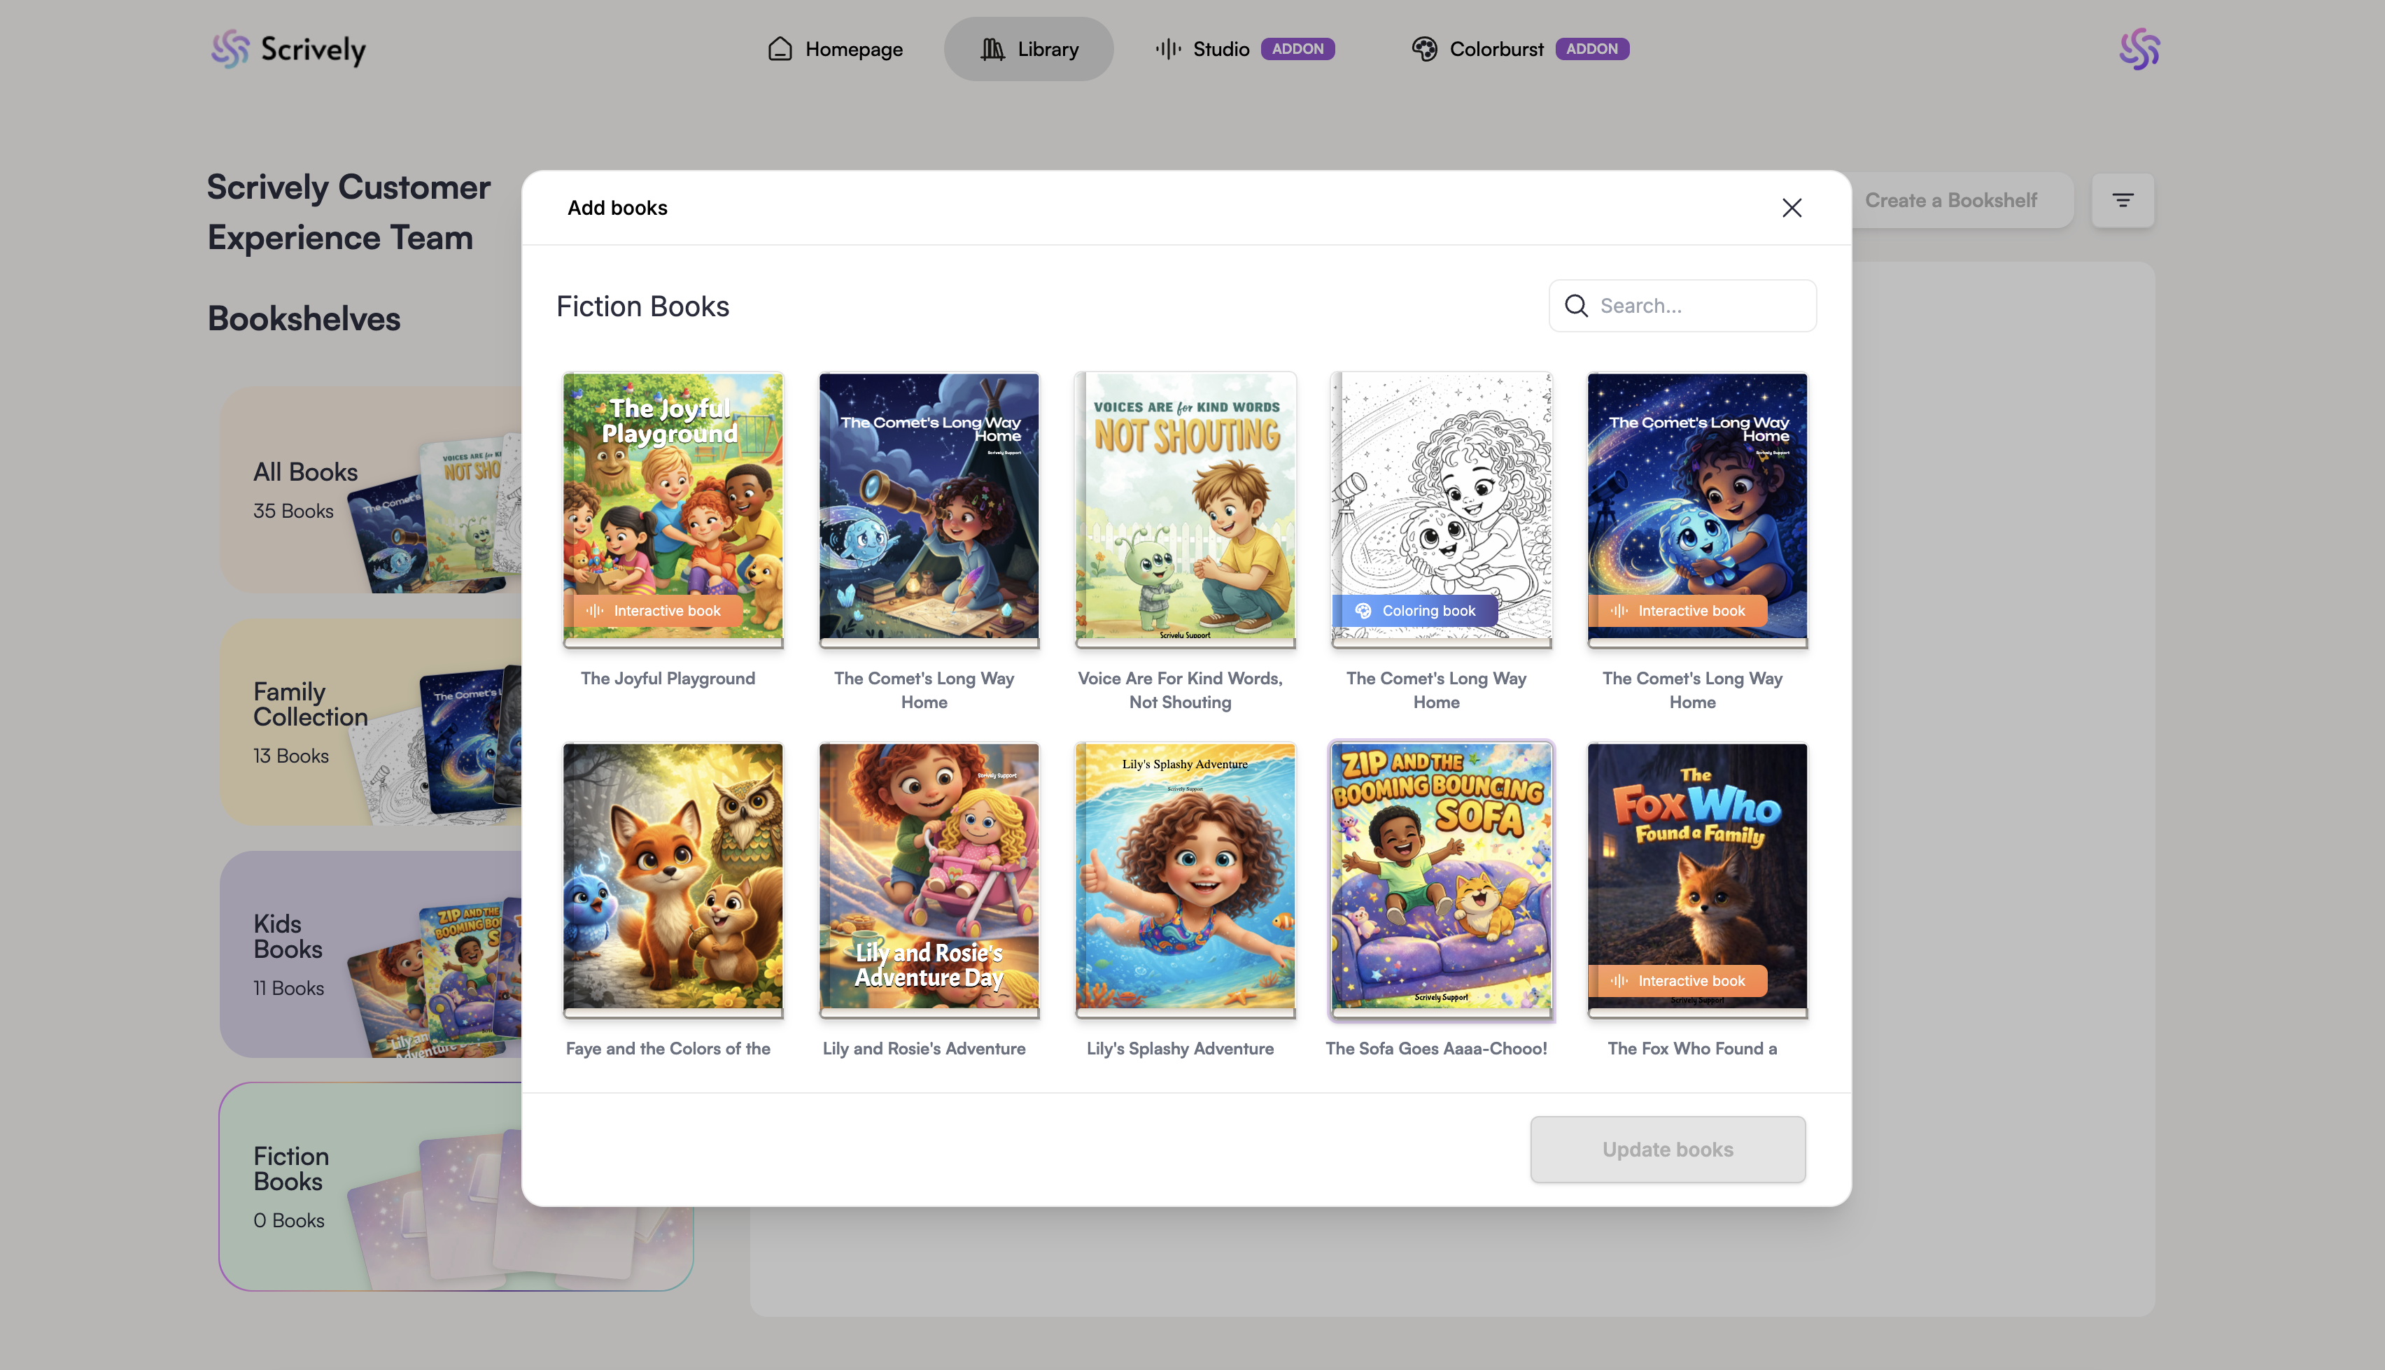Select The Fox Who Found a Family

tap(1697, 877)
